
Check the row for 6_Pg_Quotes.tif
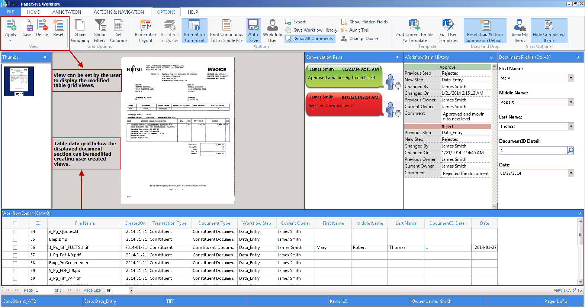pos(15,232)
